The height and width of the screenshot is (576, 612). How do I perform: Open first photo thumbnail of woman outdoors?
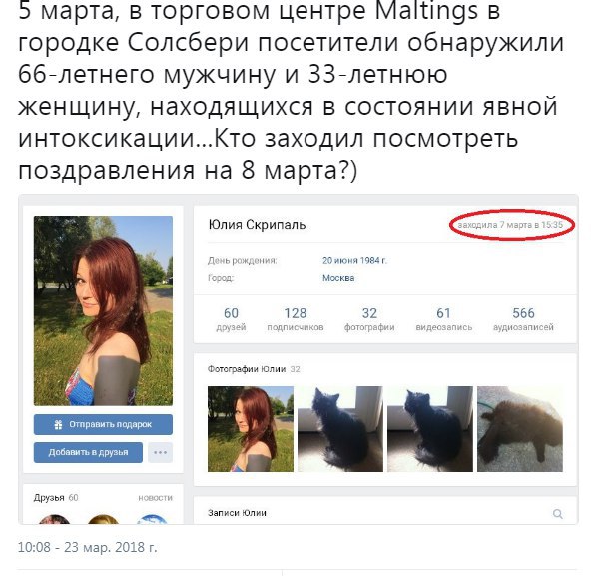tap(251, 429)
